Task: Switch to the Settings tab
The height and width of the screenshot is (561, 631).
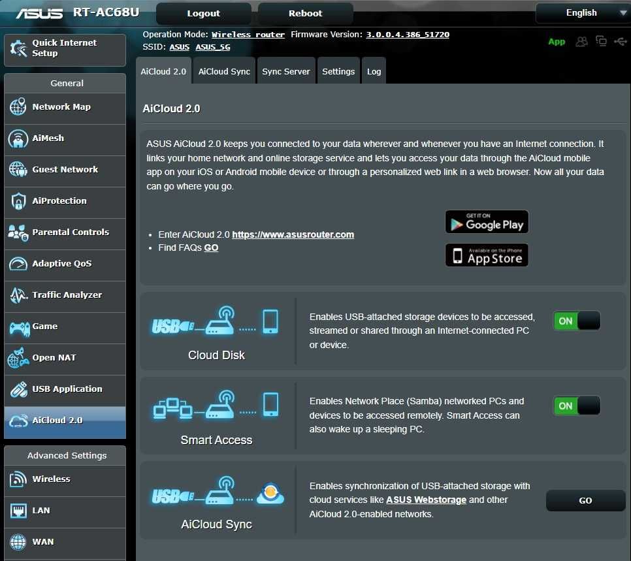Action: click(338, 71)
